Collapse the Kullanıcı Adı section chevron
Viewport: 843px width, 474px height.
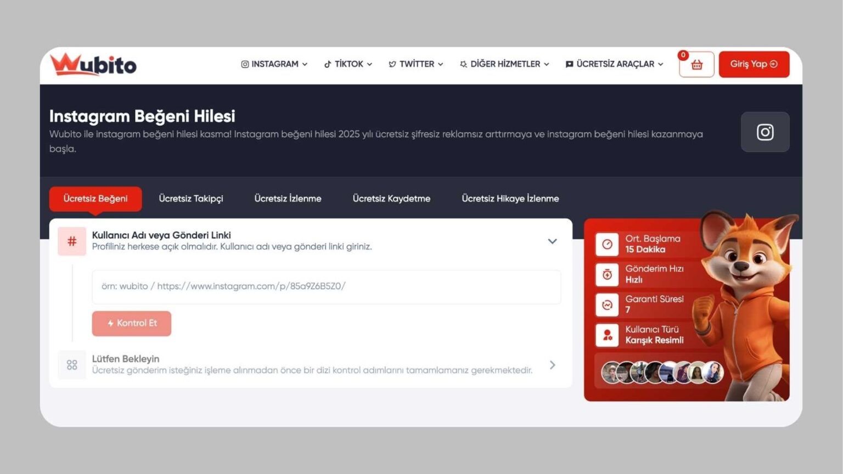pyautogui.click(x=552, y=241)
